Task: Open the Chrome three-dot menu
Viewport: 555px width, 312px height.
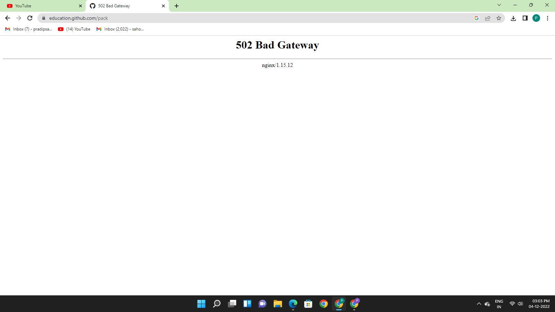Action: click(x=548, y=18)
